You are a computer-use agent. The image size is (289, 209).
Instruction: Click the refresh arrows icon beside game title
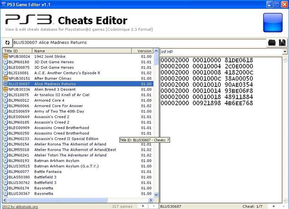tap(8, 43)
